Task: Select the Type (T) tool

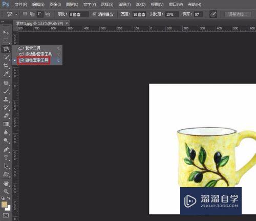Action: [6, 157]
